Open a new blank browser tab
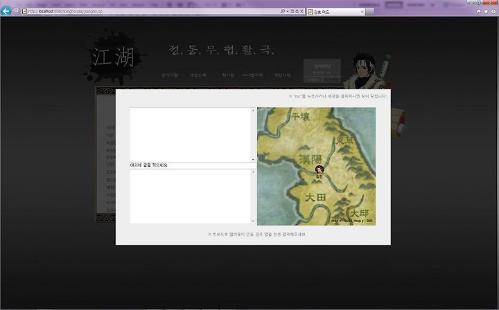499x310 pixels. (x=369, y=12)
